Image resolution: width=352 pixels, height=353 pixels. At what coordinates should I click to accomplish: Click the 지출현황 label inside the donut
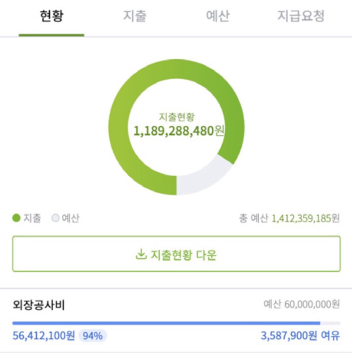coord(176,117)
